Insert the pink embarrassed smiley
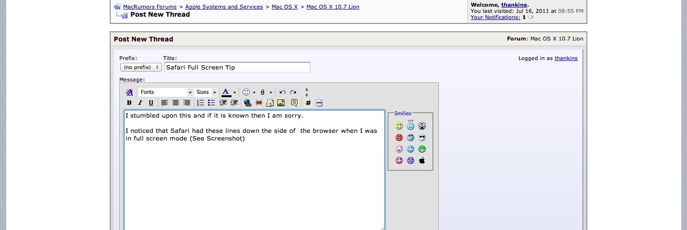The image size is (687, 230). [x=399, y=160]
